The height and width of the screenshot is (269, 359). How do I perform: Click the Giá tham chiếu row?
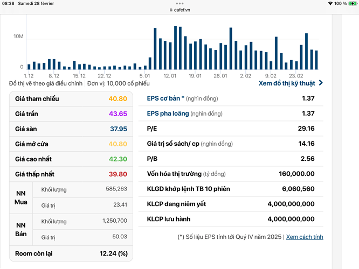click(71, 99)
